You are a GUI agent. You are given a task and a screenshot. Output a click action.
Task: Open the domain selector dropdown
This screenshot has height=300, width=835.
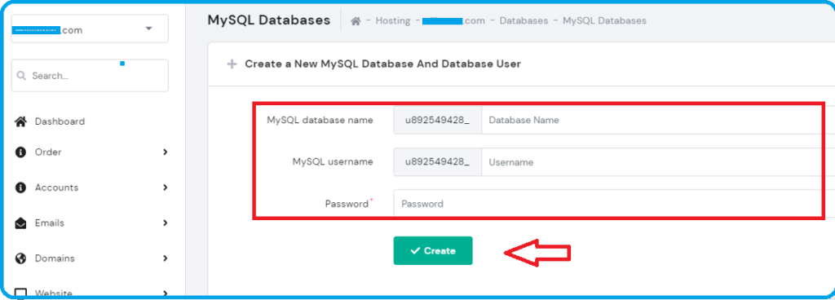(90, 29)
